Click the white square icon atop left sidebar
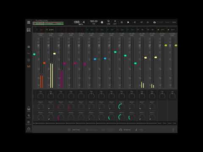Image resolution: width=203 pixels, height=152 pixels. [x=29, y=30]
